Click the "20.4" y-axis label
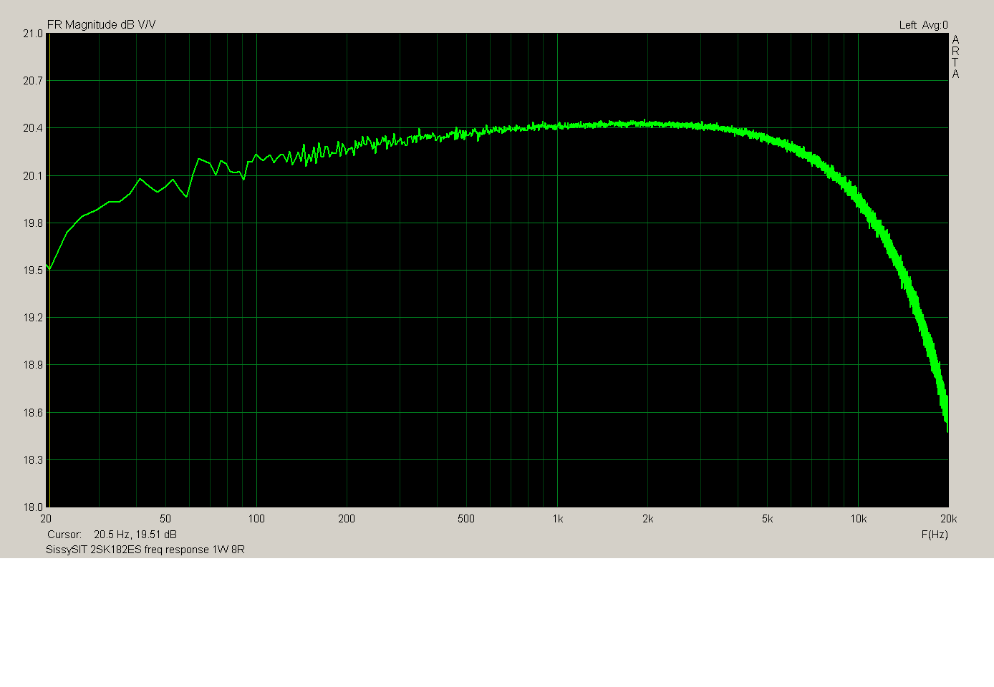The height and width of the screenshot is (687, 994). point(33,128)
